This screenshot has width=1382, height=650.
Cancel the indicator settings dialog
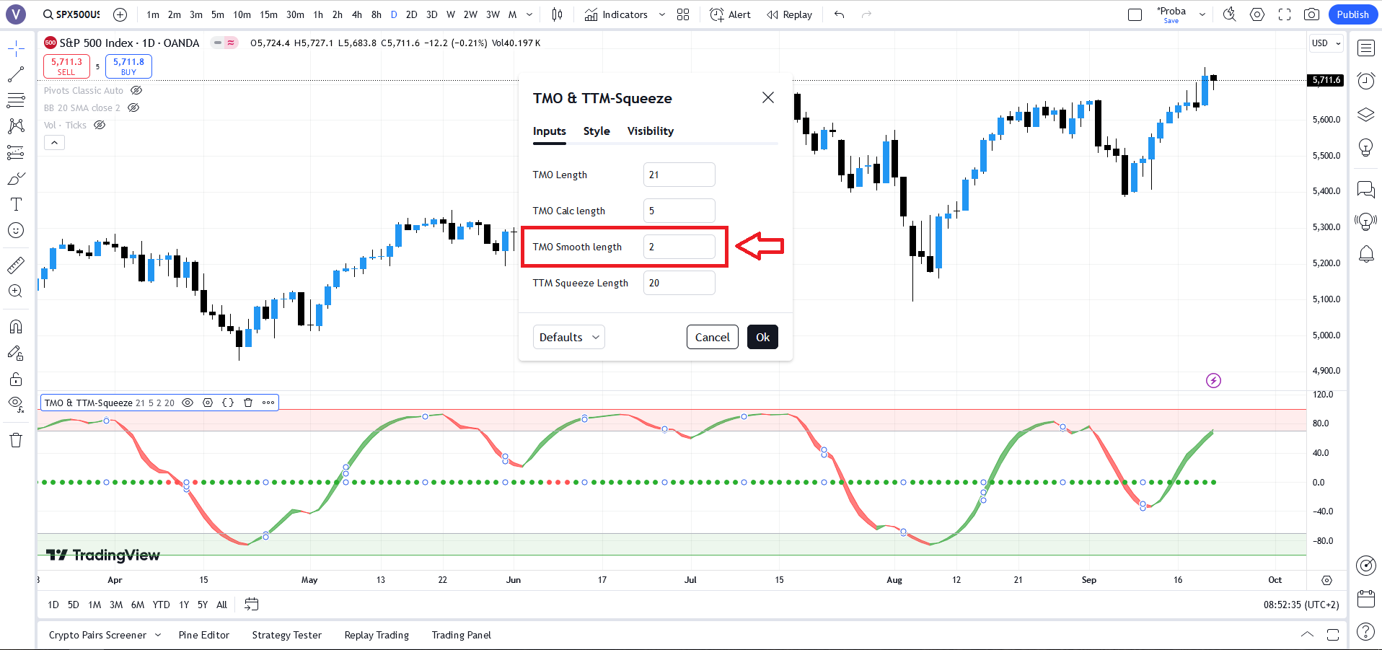713,337
